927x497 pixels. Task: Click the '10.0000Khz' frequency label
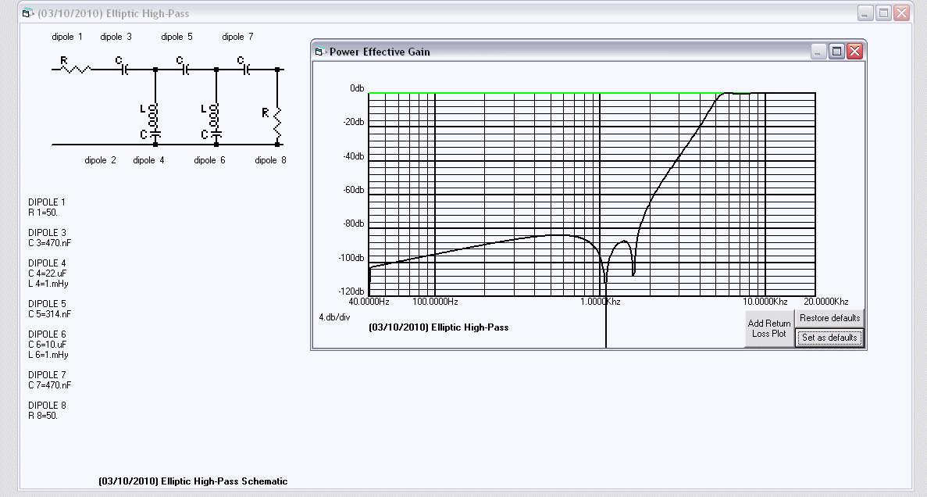(765, 302)
